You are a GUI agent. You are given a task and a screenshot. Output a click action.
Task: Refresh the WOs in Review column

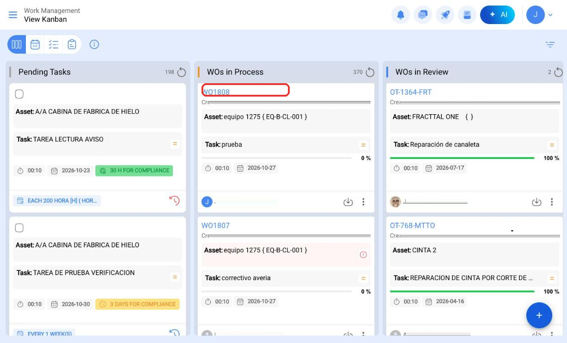(x=559, y=72)
